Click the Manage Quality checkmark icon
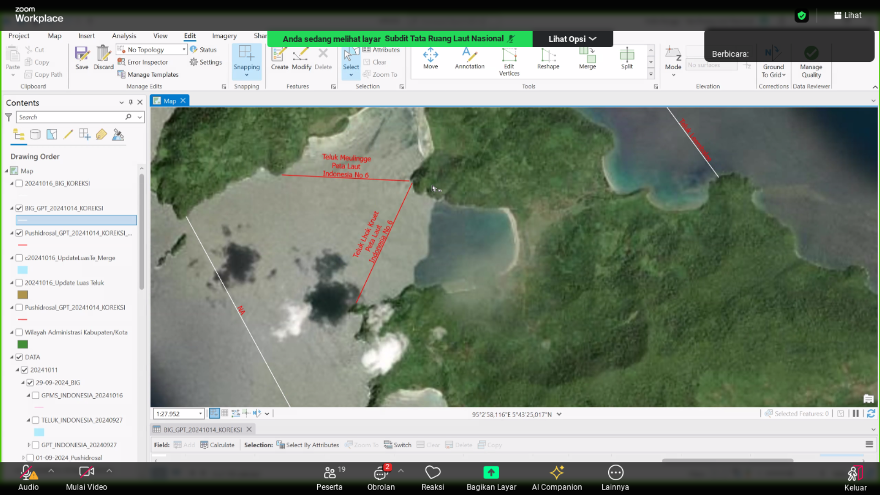The height and width of the screenshot is (495, 880). click(x=811, y=53)
